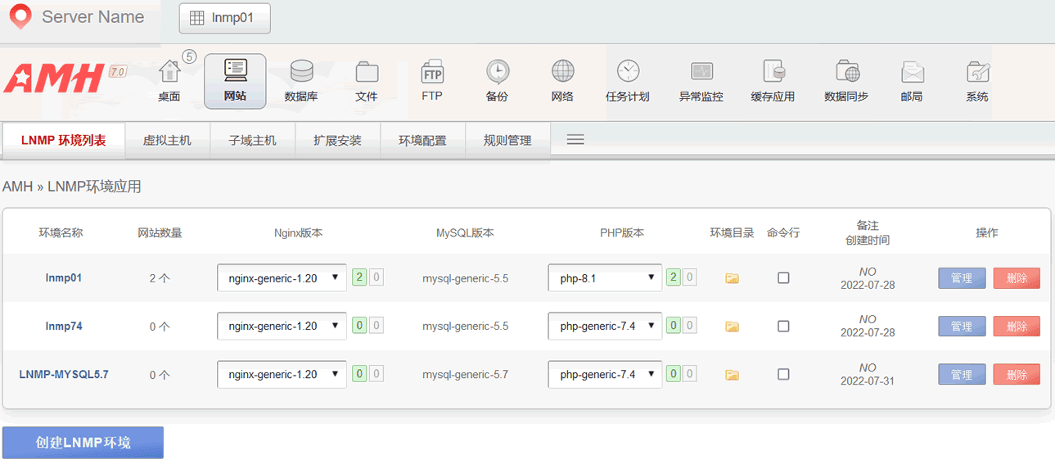Open PHP version dropdown for lnmp74
The image size is (1055, 464).
point(605,326)
